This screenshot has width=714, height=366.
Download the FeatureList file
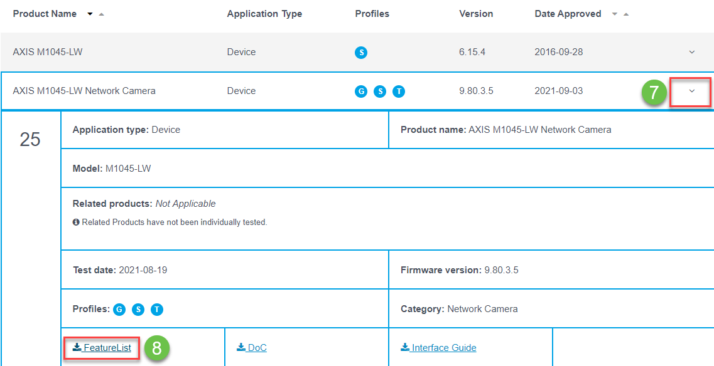pos(102,348)
